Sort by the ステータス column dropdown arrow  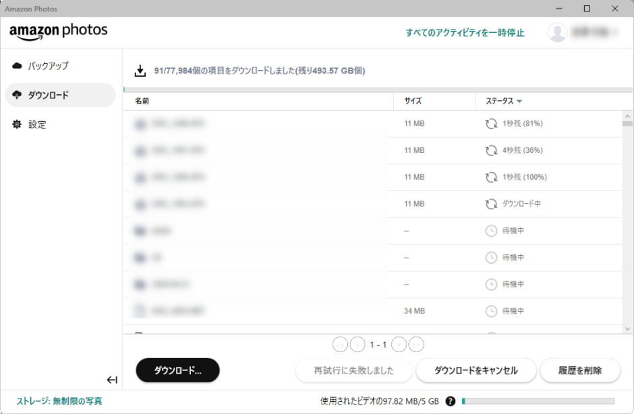coord(519,102)
